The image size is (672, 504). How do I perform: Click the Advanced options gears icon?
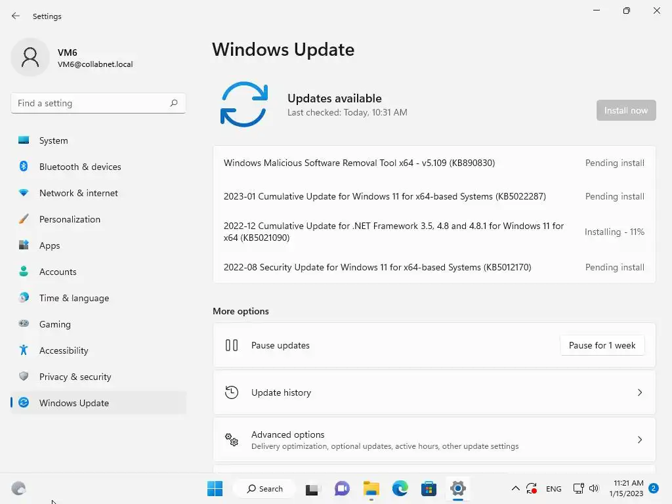tap(232, 439)
